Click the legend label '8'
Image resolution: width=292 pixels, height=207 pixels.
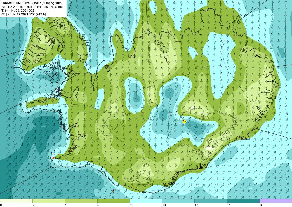(x=131, y=205)
